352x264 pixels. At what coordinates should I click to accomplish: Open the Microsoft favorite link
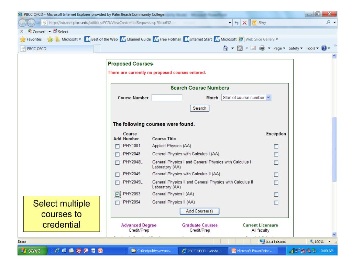point(225,39)
